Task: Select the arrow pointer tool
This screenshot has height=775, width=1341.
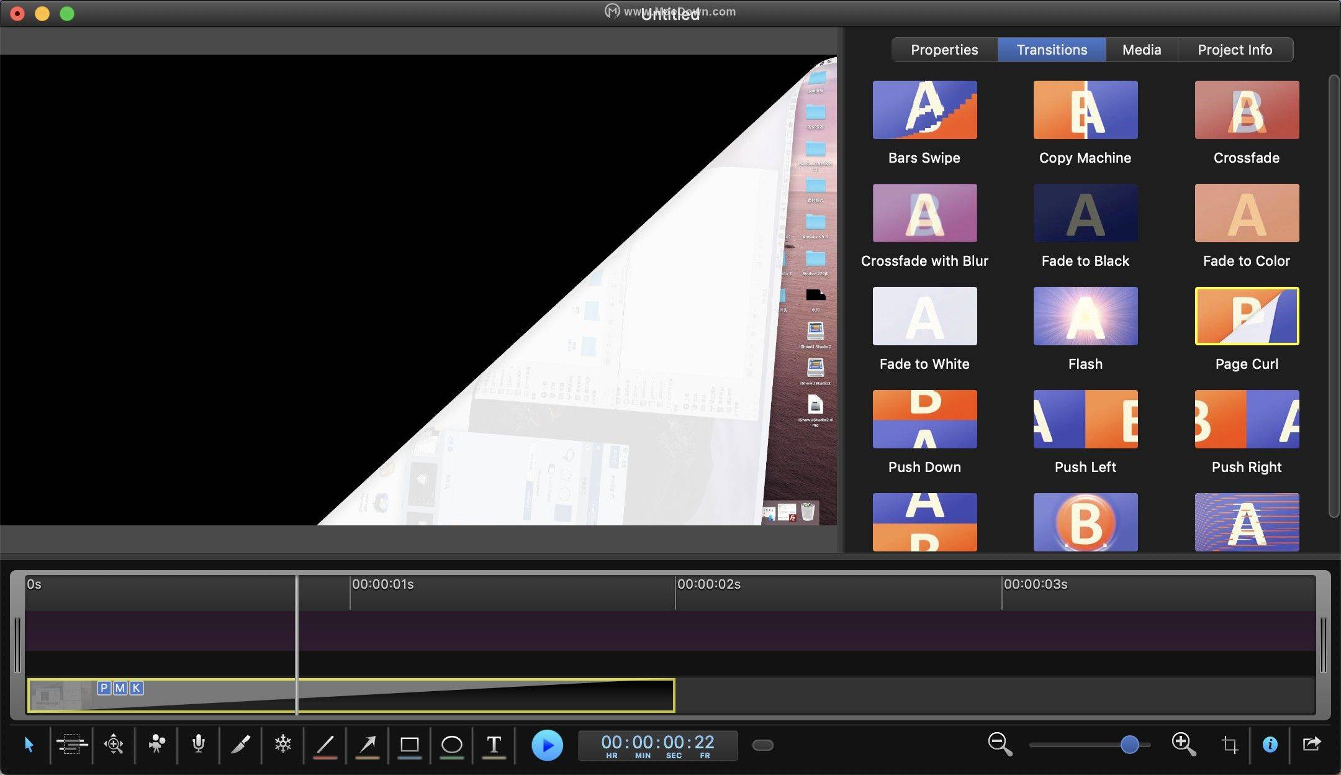Action: [29, 745]
